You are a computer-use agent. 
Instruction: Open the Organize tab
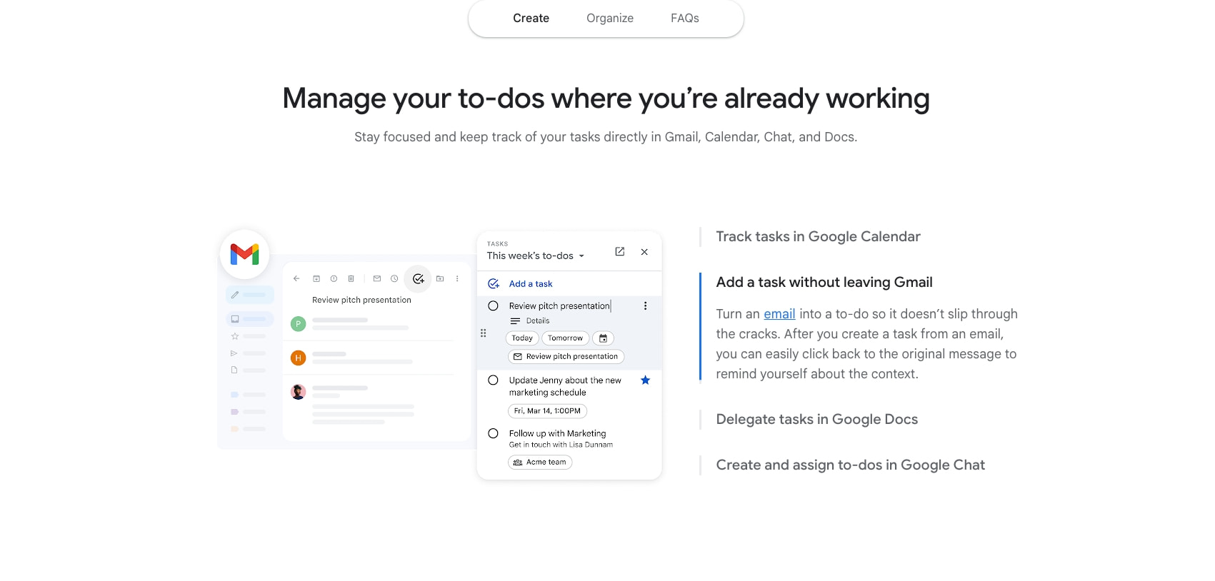[x=610, y=19]
